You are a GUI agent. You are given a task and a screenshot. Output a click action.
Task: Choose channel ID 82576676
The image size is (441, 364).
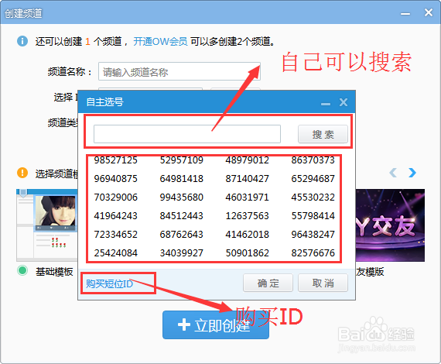click(313, 252)
